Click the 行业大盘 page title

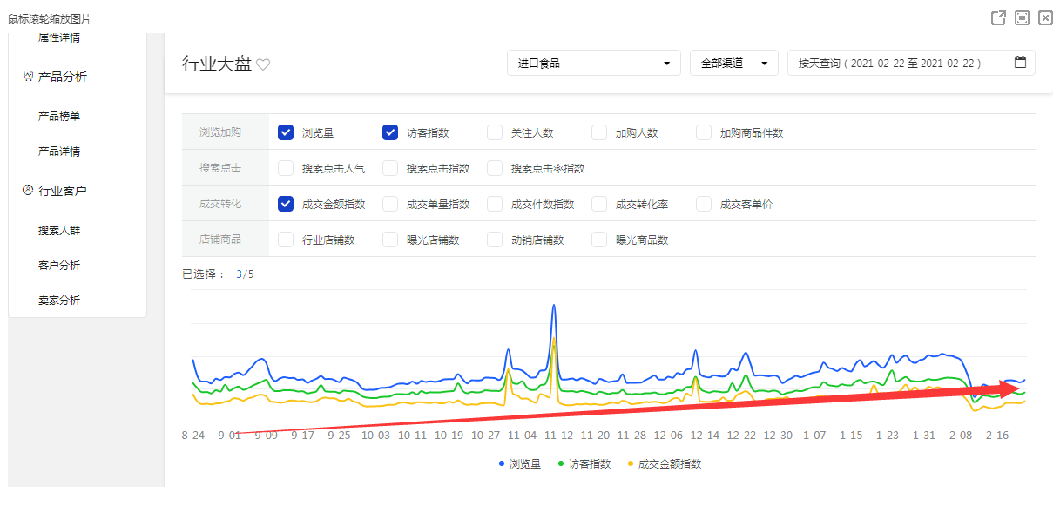217,64
